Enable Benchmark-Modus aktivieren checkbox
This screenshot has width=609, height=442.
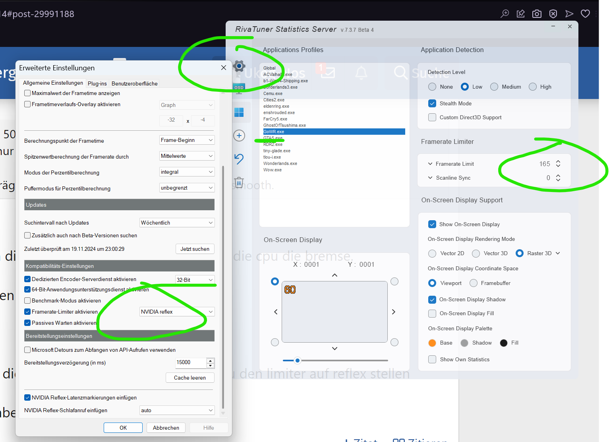(x=27, y=300)
